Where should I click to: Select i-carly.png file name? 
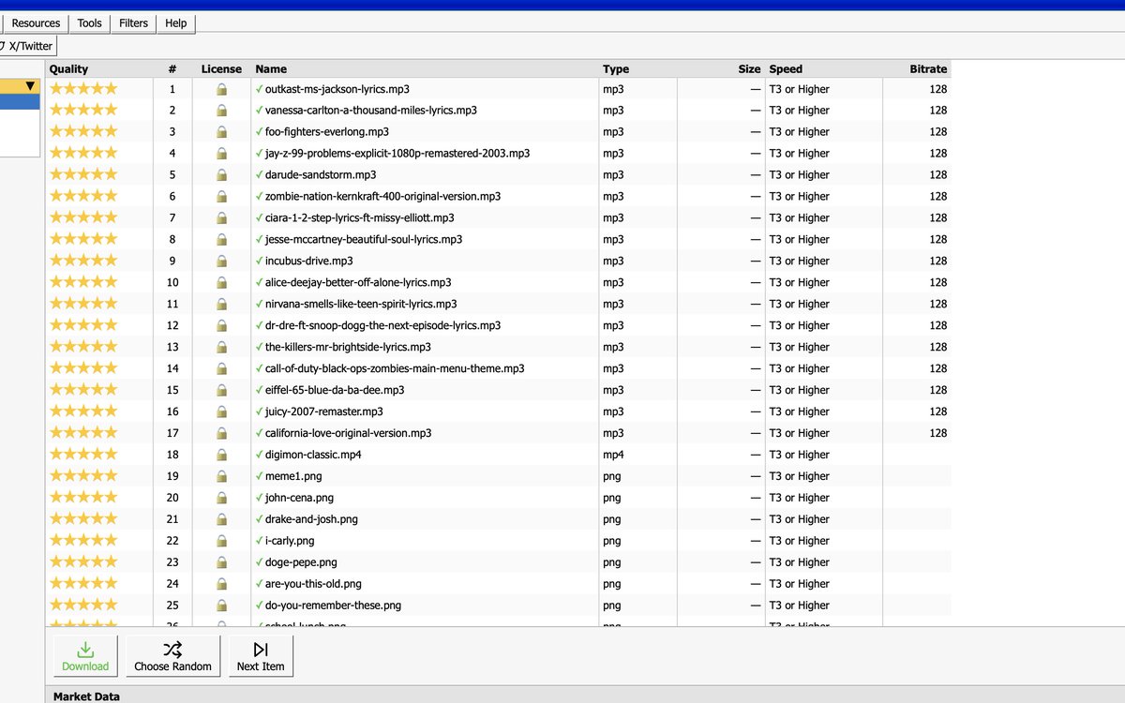290,542
